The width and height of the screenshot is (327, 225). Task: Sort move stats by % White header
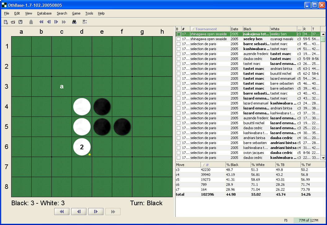click(x=263, y=165)
